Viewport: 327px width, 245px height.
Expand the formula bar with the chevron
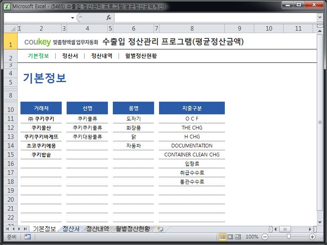320,18
